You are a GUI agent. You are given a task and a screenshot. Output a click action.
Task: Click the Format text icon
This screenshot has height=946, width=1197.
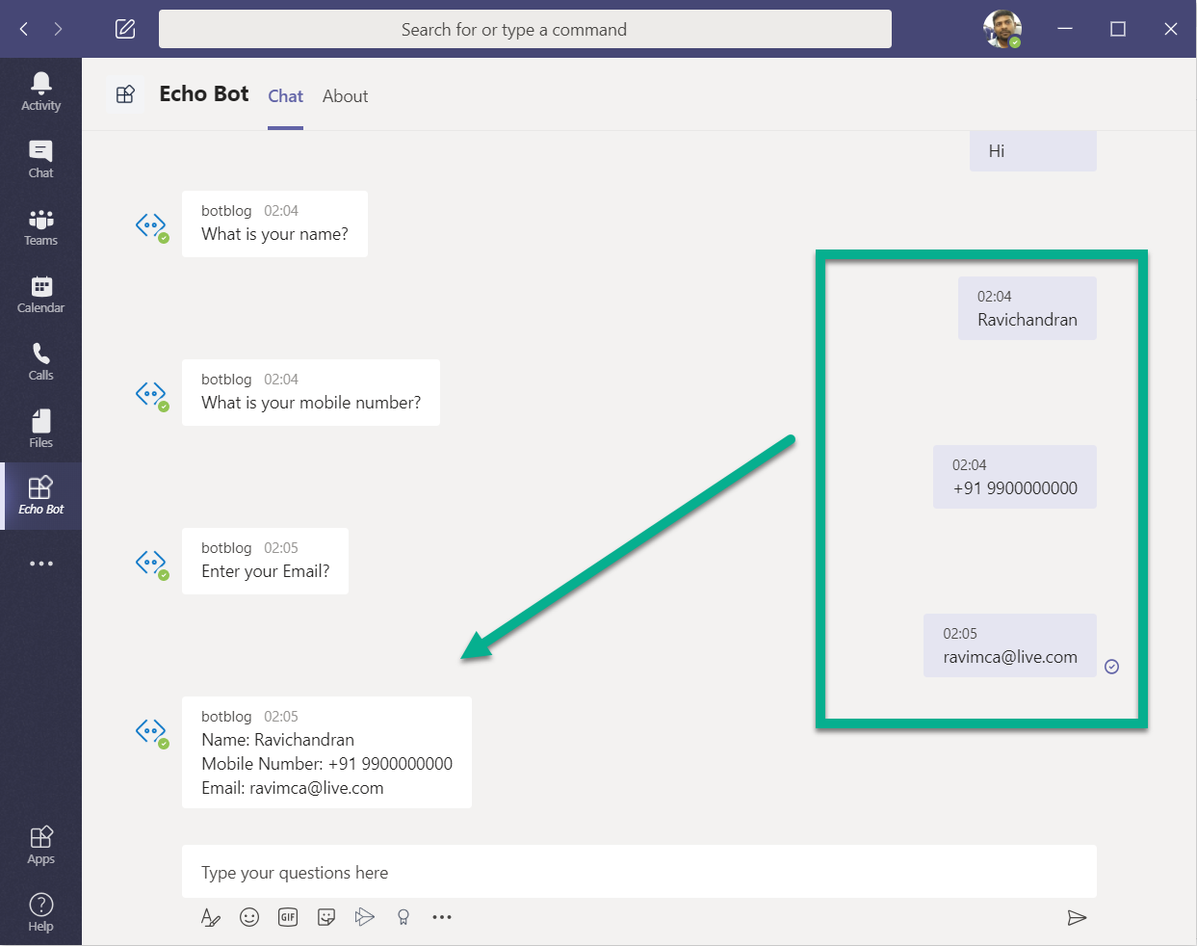[210, 917]
